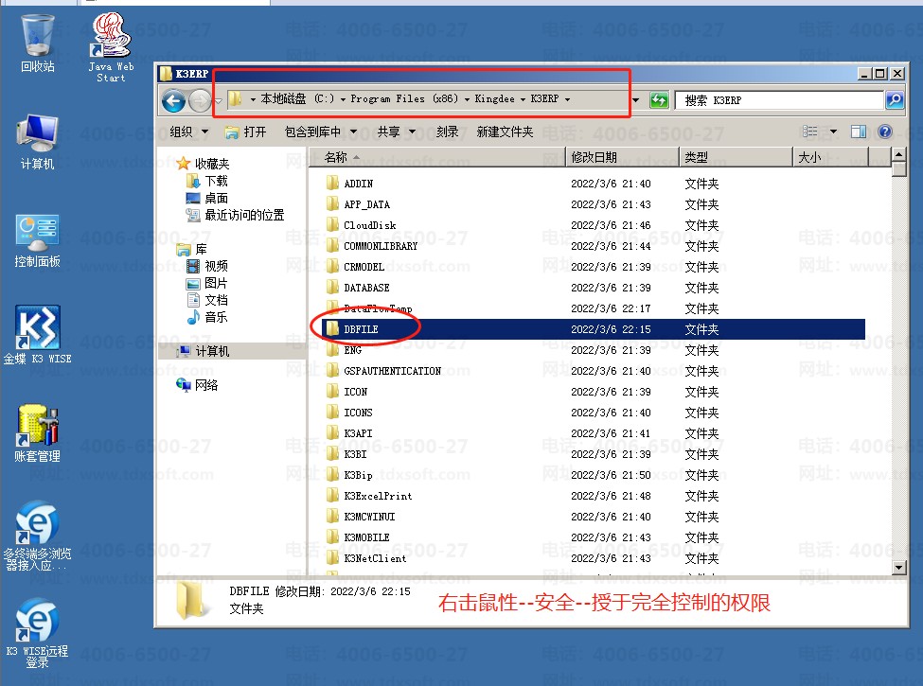Select the K3BI folder icon
Image resolution: width=923 pixels, height=686 pixels.
coord(332,453)
